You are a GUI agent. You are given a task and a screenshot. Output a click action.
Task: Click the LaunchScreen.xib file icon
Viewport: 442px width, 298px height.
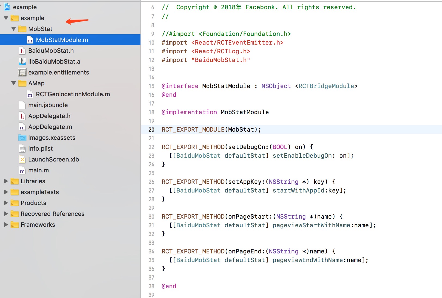coord(22,159)
